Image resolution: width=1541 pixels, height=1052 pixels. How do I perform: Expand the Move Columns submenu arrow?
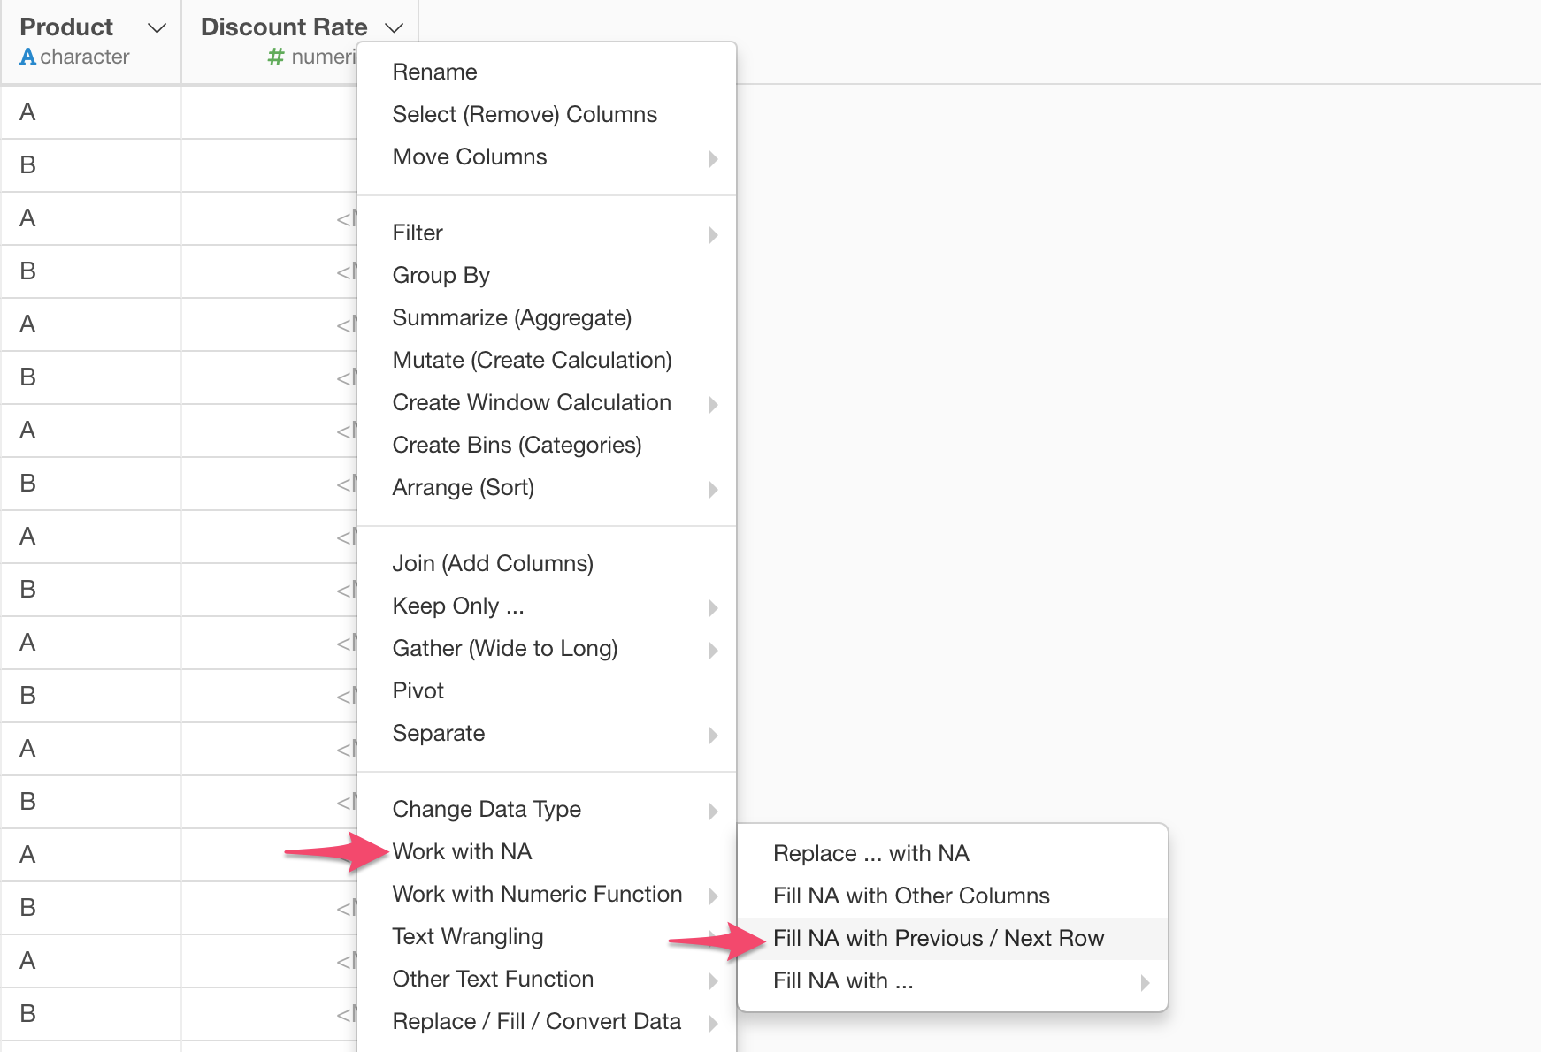click(x=713, y=158)
